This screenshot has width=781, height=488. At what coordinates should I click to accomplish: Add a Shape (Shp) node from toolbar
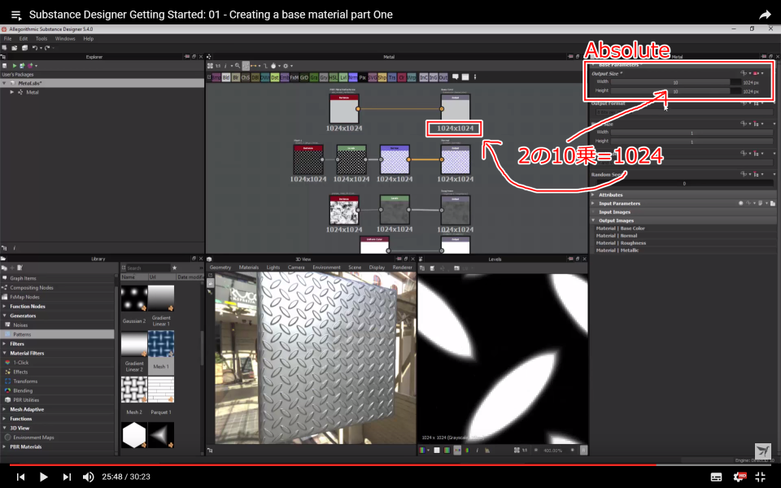382,77
